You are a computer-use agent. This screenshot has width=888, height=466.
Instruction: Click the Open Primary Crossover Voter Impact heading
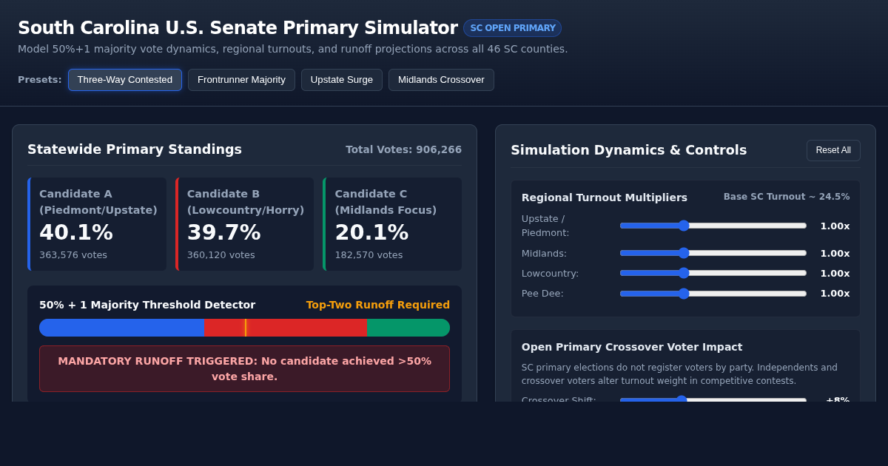tap(632, 347)
